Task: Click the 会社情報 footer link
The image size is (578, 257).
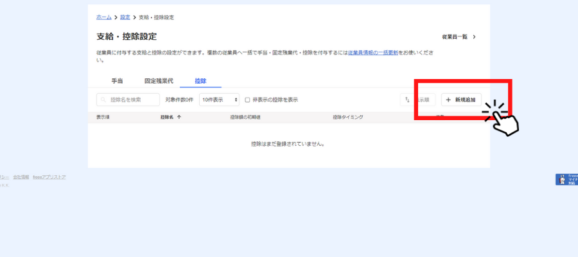Action: (21, 177)
